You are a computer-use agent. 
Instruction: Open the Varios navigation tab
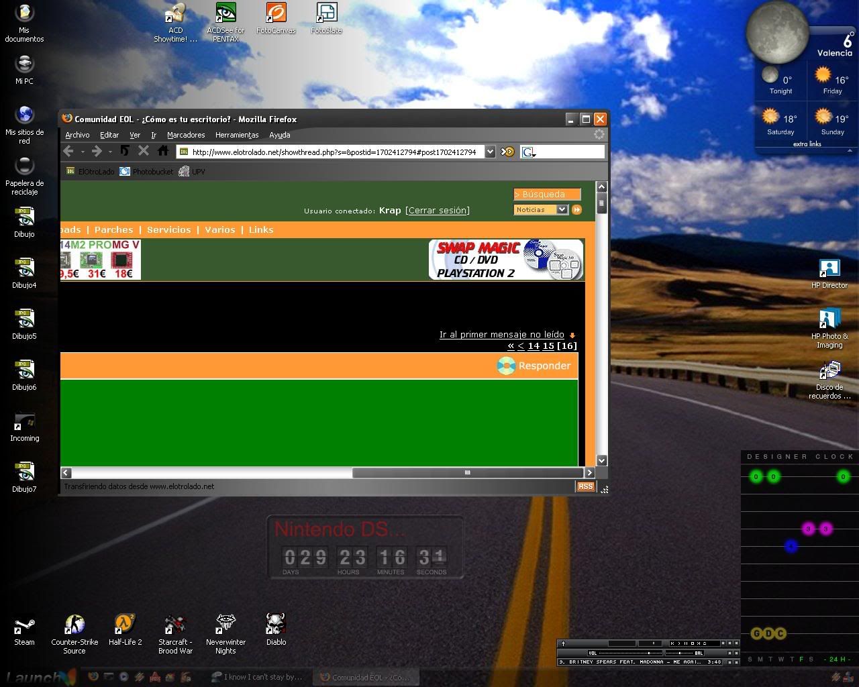click(x=220, y=229)
